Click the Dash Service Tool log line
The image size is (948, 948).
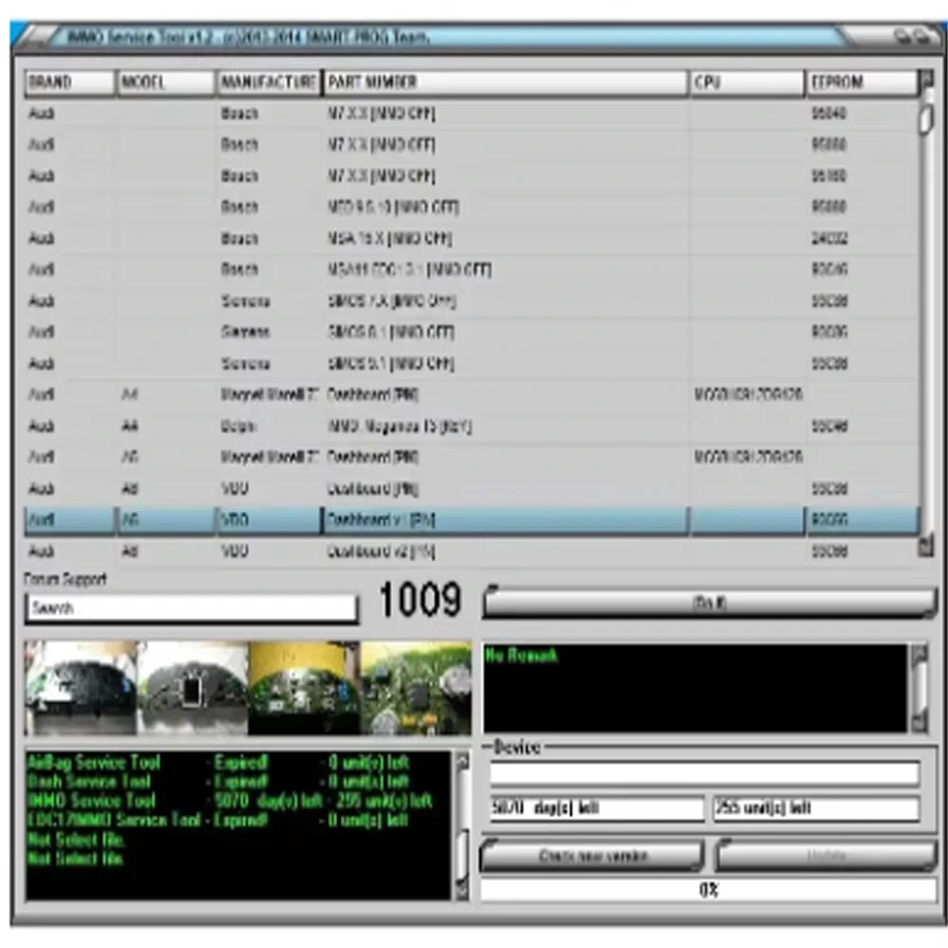219,782
